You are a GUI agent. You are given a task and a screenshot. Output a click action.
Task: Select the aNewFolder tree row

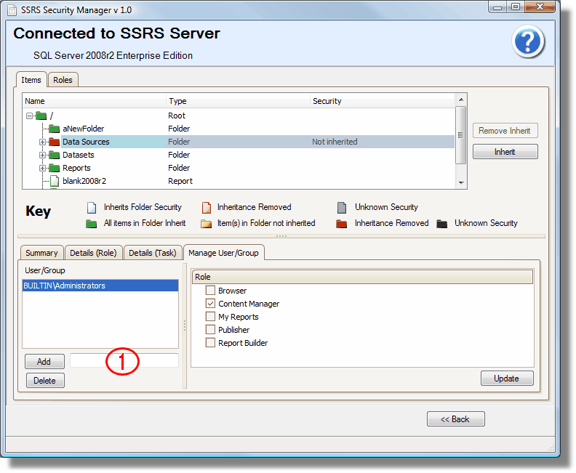tap(239, 129)
